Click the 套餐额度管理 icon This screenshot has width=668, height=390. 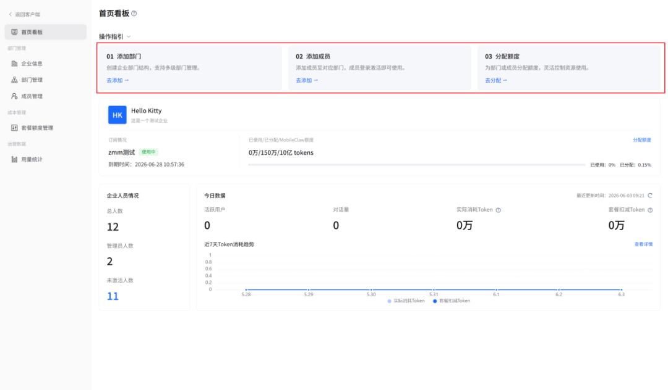pyautogui.click(x=14, y=128)
